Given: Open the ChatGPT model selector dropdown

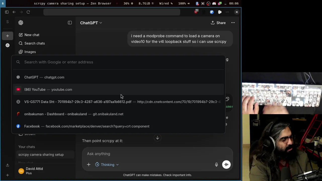Looking at the screenshot, I should (x=91, y=23).
